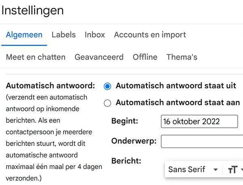Open the Labels settings tab
The image size is (243, 185).
pos(64,35)
